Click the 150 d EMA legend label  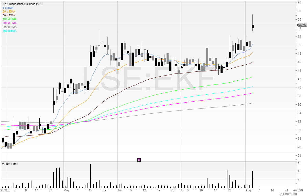[10, 31]
